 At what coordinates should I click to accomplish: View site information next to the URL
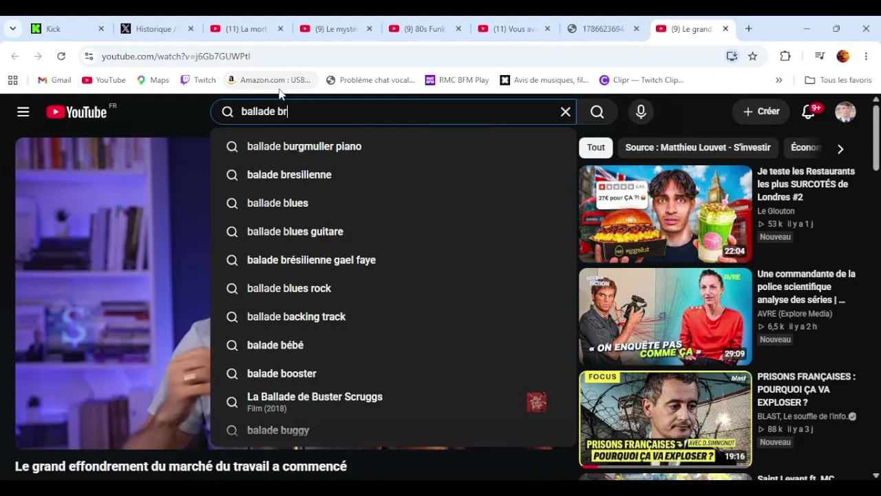89,56
